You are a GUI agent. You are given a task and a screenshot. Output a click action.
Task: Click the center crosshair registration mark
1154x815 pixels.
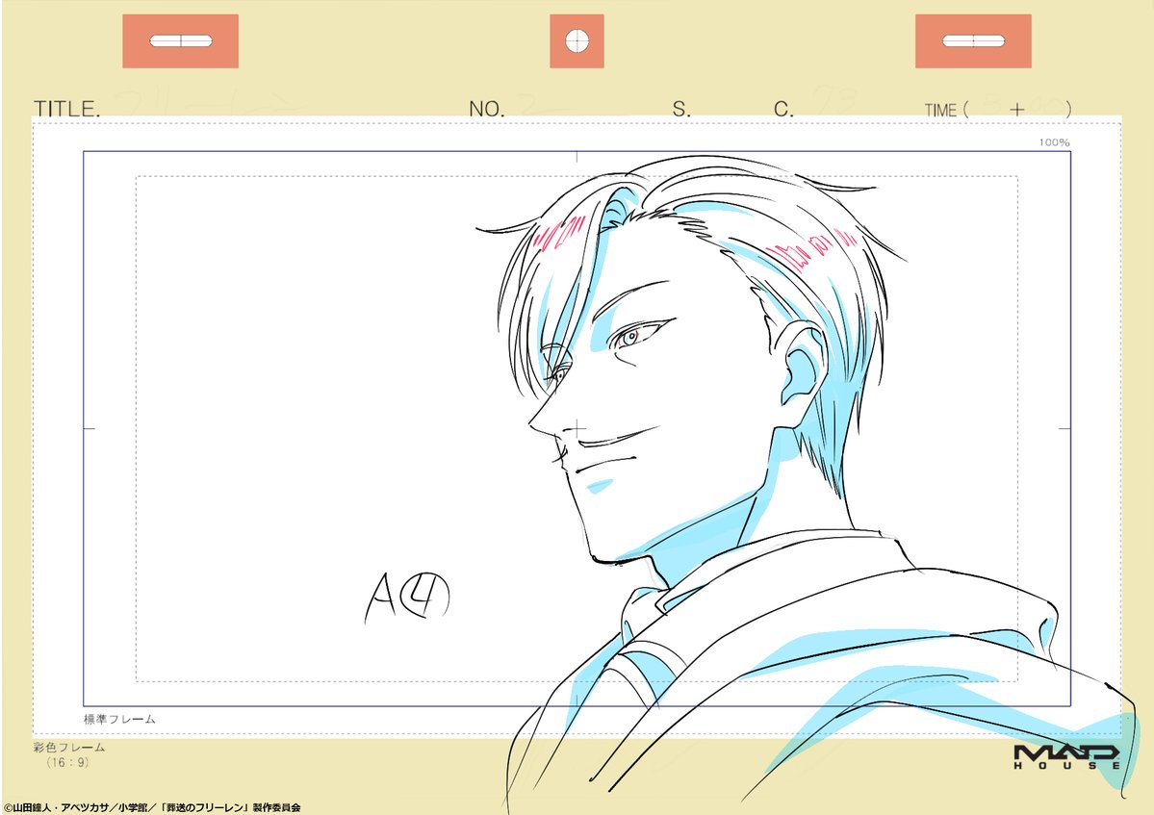click(577, 428)
